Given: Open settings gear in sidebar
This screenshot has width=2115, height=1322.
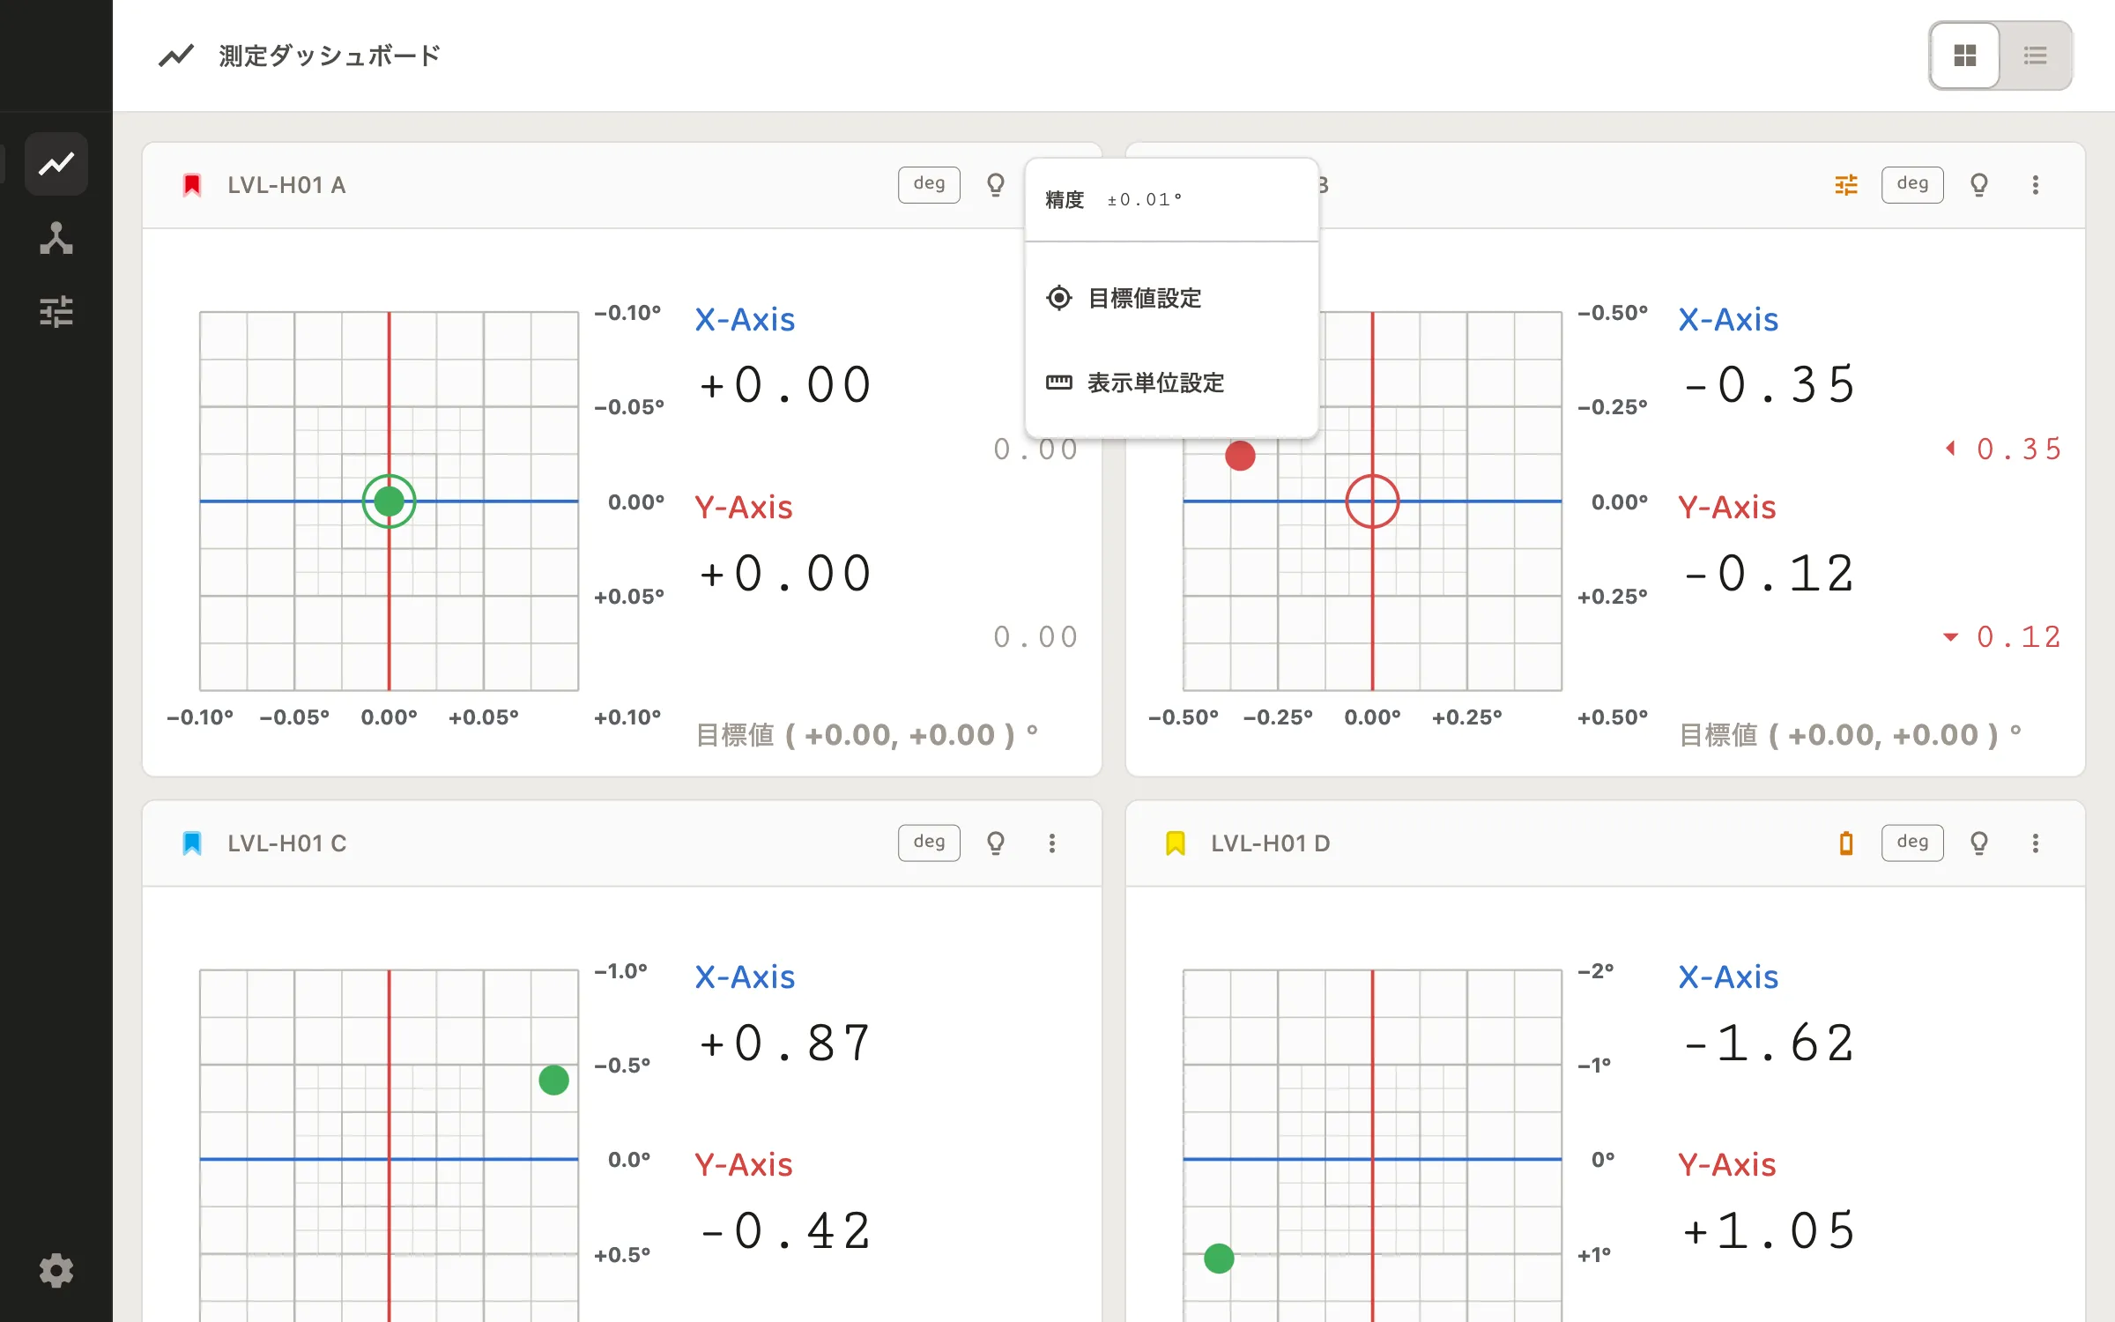Looking at the screenshot, I should [x=56, y=1271].
